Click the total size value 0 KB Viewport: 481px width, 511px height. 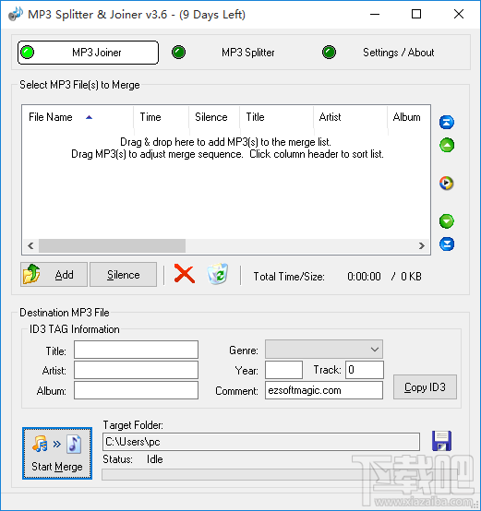411,277
